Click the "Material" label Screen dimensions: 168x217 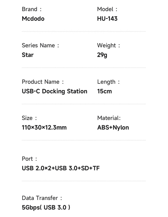109,118
